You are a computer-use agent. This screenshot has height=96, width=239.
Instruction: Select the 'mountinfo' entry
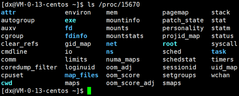[x=123, y=21]
